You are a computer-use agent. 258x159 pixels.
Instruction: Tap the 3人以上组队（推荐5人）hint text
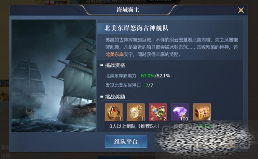point(134,126)
